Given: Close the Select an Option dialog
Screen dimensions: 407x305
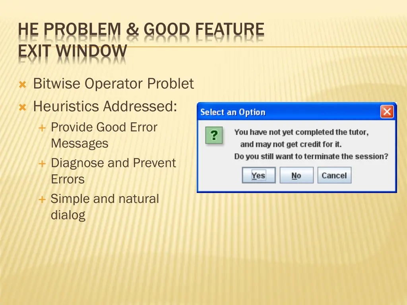Looking at the screenshot, I should pyautogui.click(x=387, y=112).
